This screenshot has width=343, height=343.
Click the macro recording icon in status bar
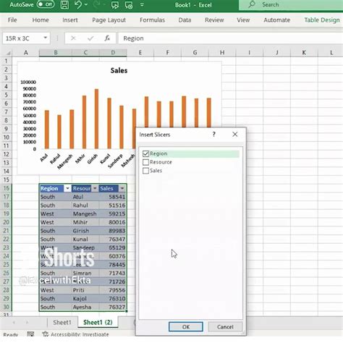[30, 334]
